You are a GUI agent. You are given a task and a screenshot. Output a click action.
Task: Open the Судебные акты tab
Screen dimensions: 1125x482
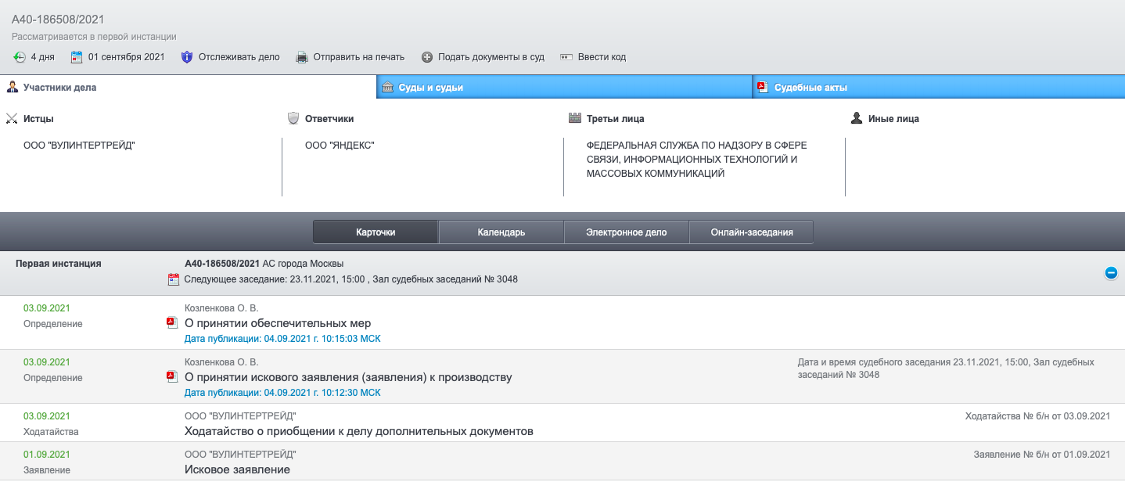pos(811,88)
